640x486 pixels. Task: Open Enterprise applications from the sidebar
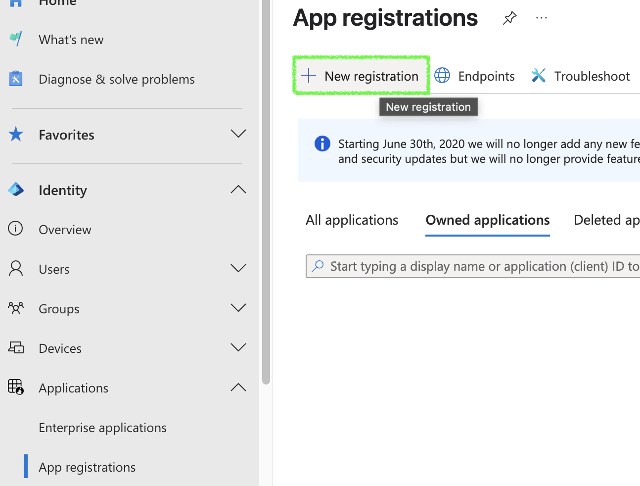point(102,427)
